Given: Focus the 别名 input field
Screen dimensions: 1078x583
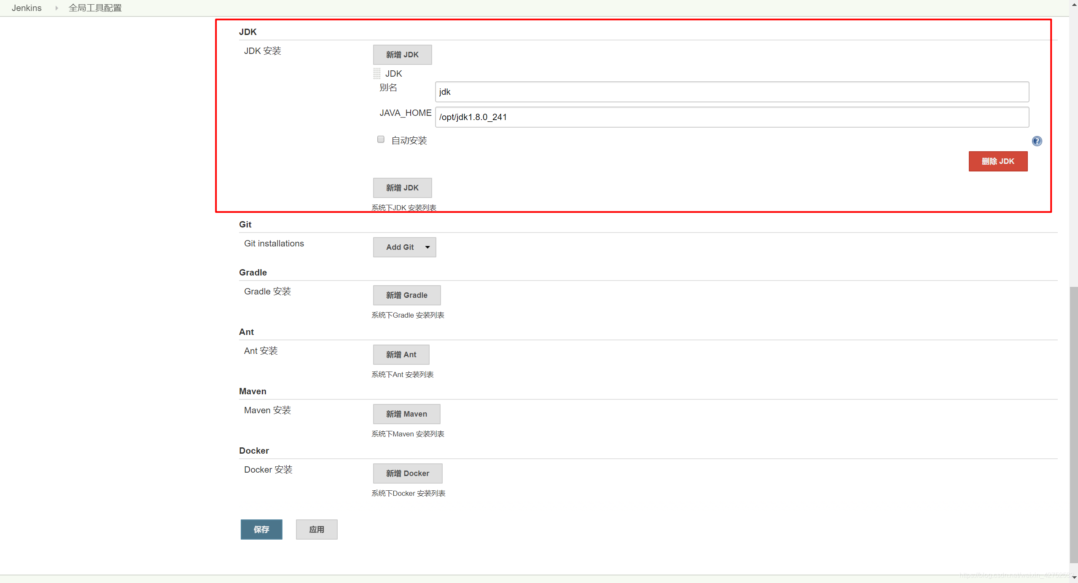Looking at the screenshot, I should pos(732,92).
